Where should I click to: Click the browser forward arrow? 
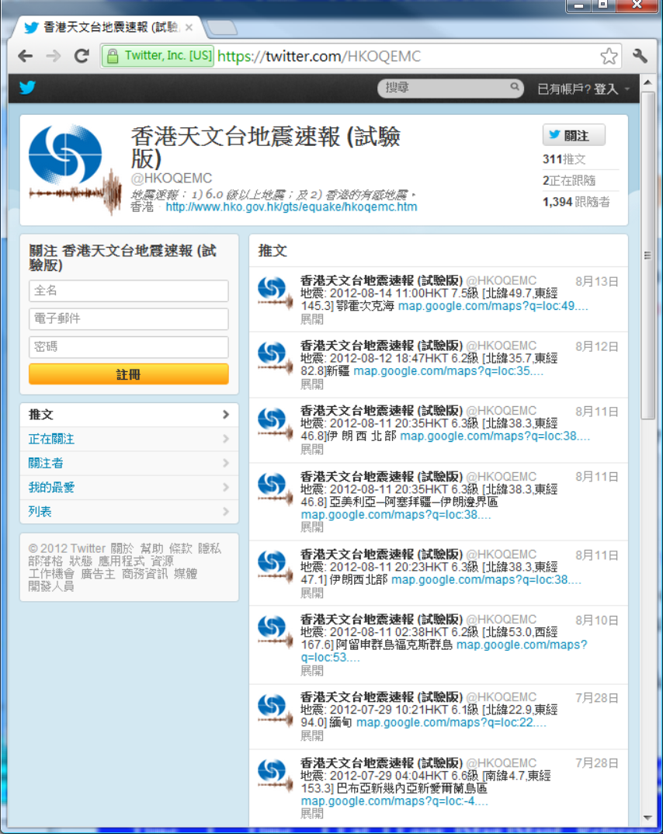point(53,56)
